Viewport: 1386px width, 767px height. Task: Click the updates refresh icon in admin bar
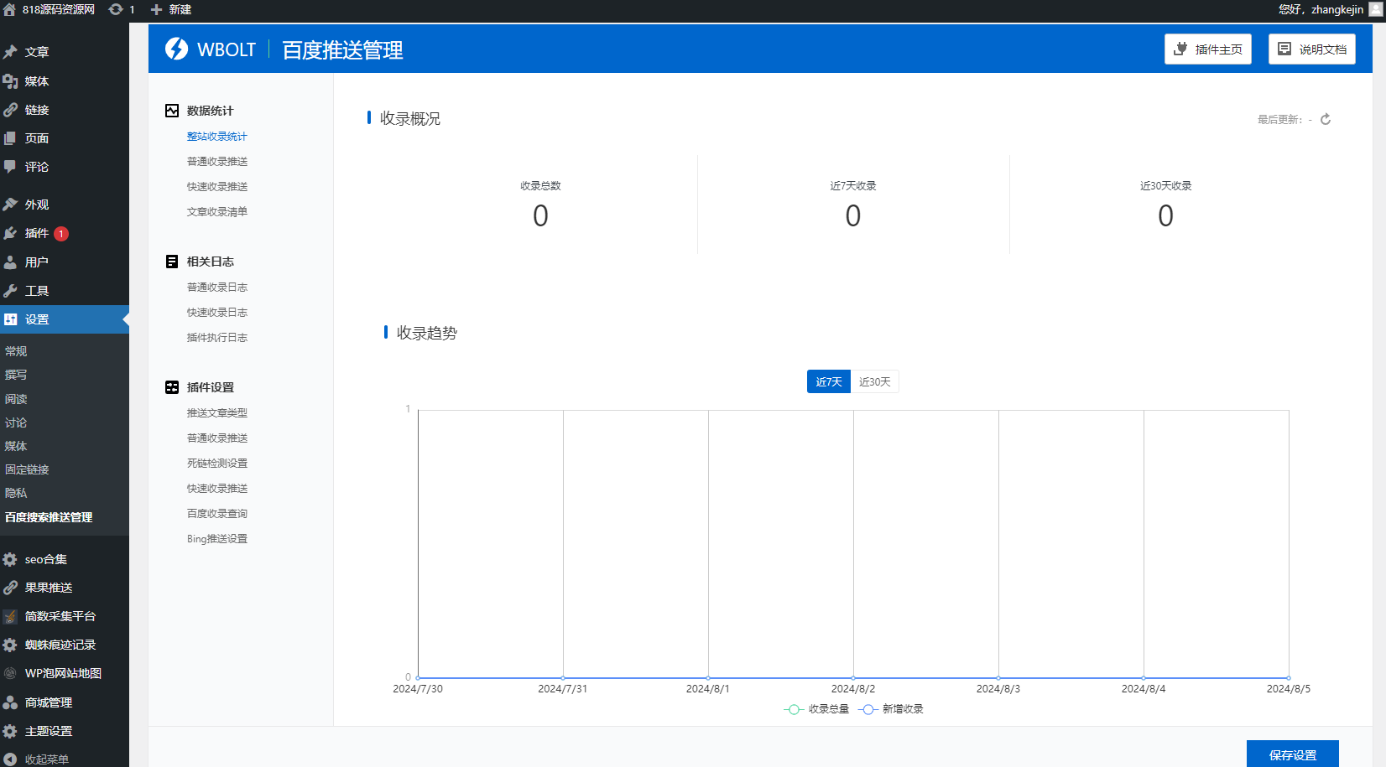coord(116,9)
